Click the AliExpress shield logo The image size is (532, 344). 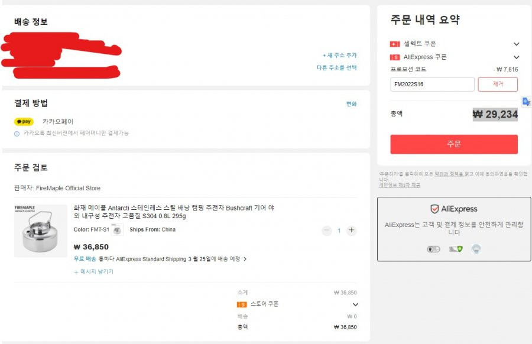coord(434,209)
